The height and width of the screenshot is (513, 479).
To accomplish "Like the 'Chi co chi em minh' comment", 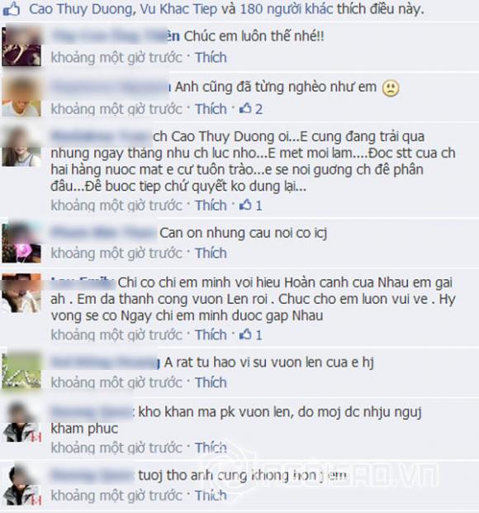I will coord(211,335).
